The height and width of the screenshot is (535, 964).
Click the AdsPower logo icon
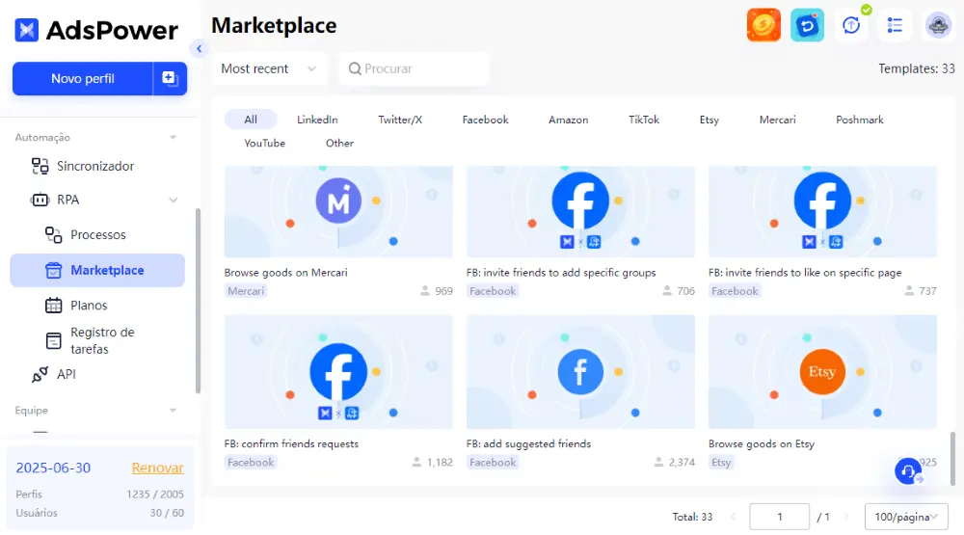coord(26,30)
